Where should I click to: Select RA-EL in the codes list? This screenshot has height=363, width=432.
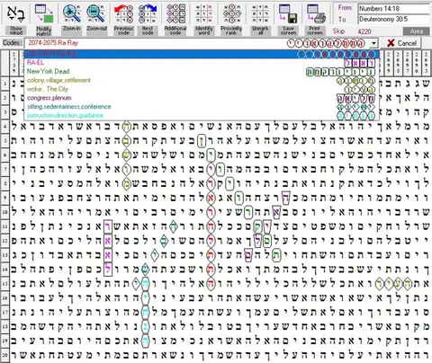point(202,63)
